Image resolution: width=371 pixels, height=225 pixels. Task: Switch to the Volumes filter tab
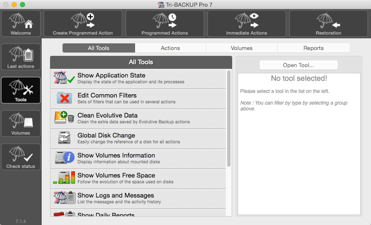242,48
